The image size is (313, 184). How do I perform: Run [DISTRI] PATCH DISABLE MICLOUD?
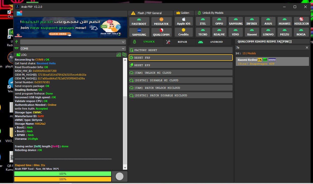tap(181, 95)
